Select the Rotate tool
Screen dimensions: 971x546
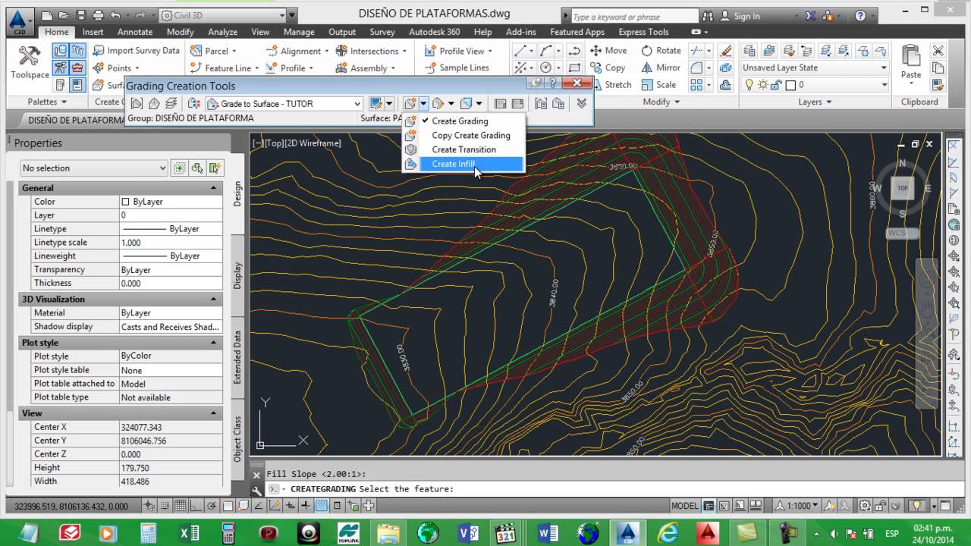click(x=661, y=51)
